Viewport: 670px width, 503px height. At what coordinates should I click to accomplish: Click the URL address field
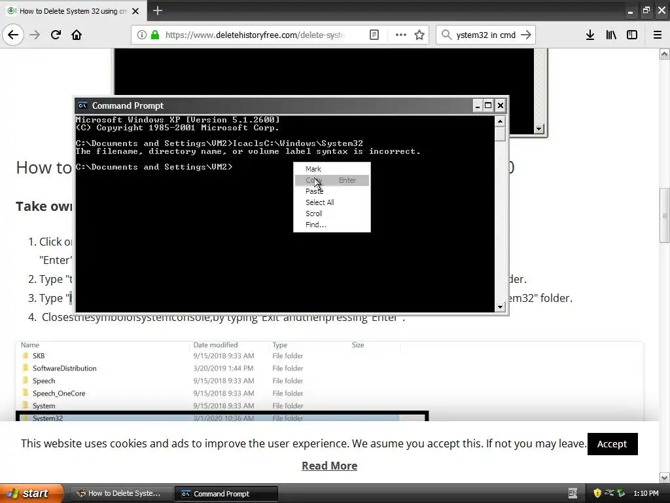coord(255,35)
